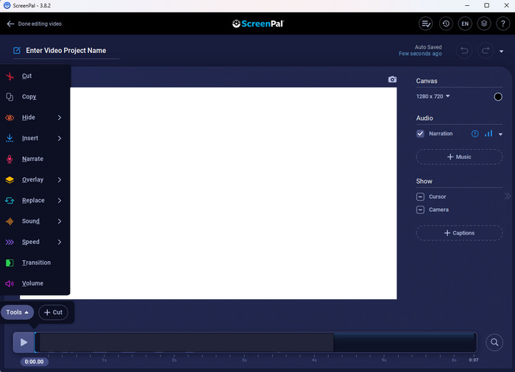Expand the Speed submenu arrow
This screenshot has width=515, height=372.
tap(60, 243)
